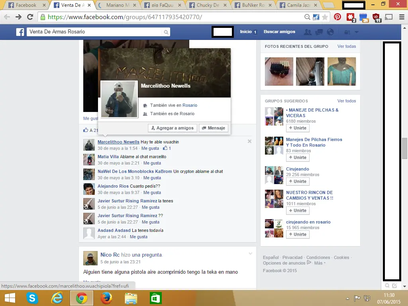This screenshot has height=306, width=408.
Task: Open the Pinterest extension icon
Action: pos(337,17)
